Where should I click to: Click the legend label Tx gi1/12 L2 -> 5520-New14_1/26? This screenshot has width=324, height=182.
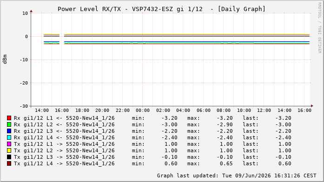pyautogui.click(x=64, y=150)
